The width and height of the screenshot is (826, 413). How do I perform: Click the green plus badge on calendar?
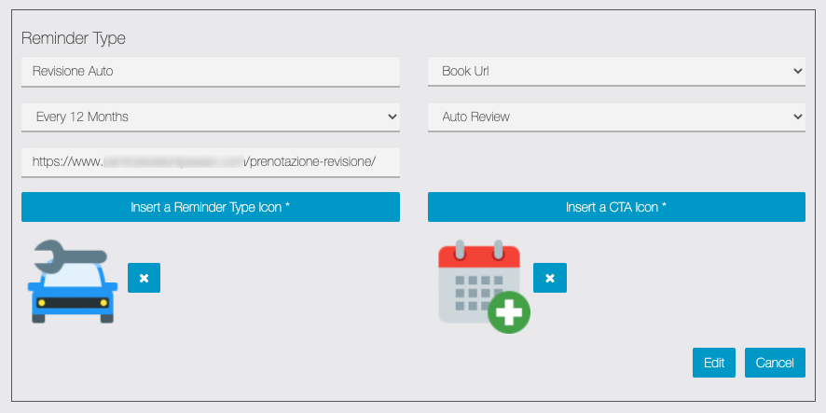coord(509,312)
